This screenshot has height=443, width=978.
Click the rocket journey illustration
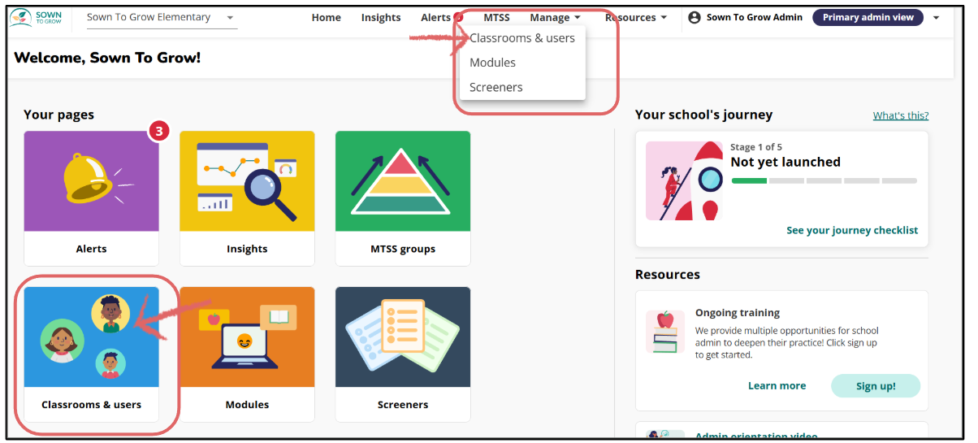click(x=684, y=180)
